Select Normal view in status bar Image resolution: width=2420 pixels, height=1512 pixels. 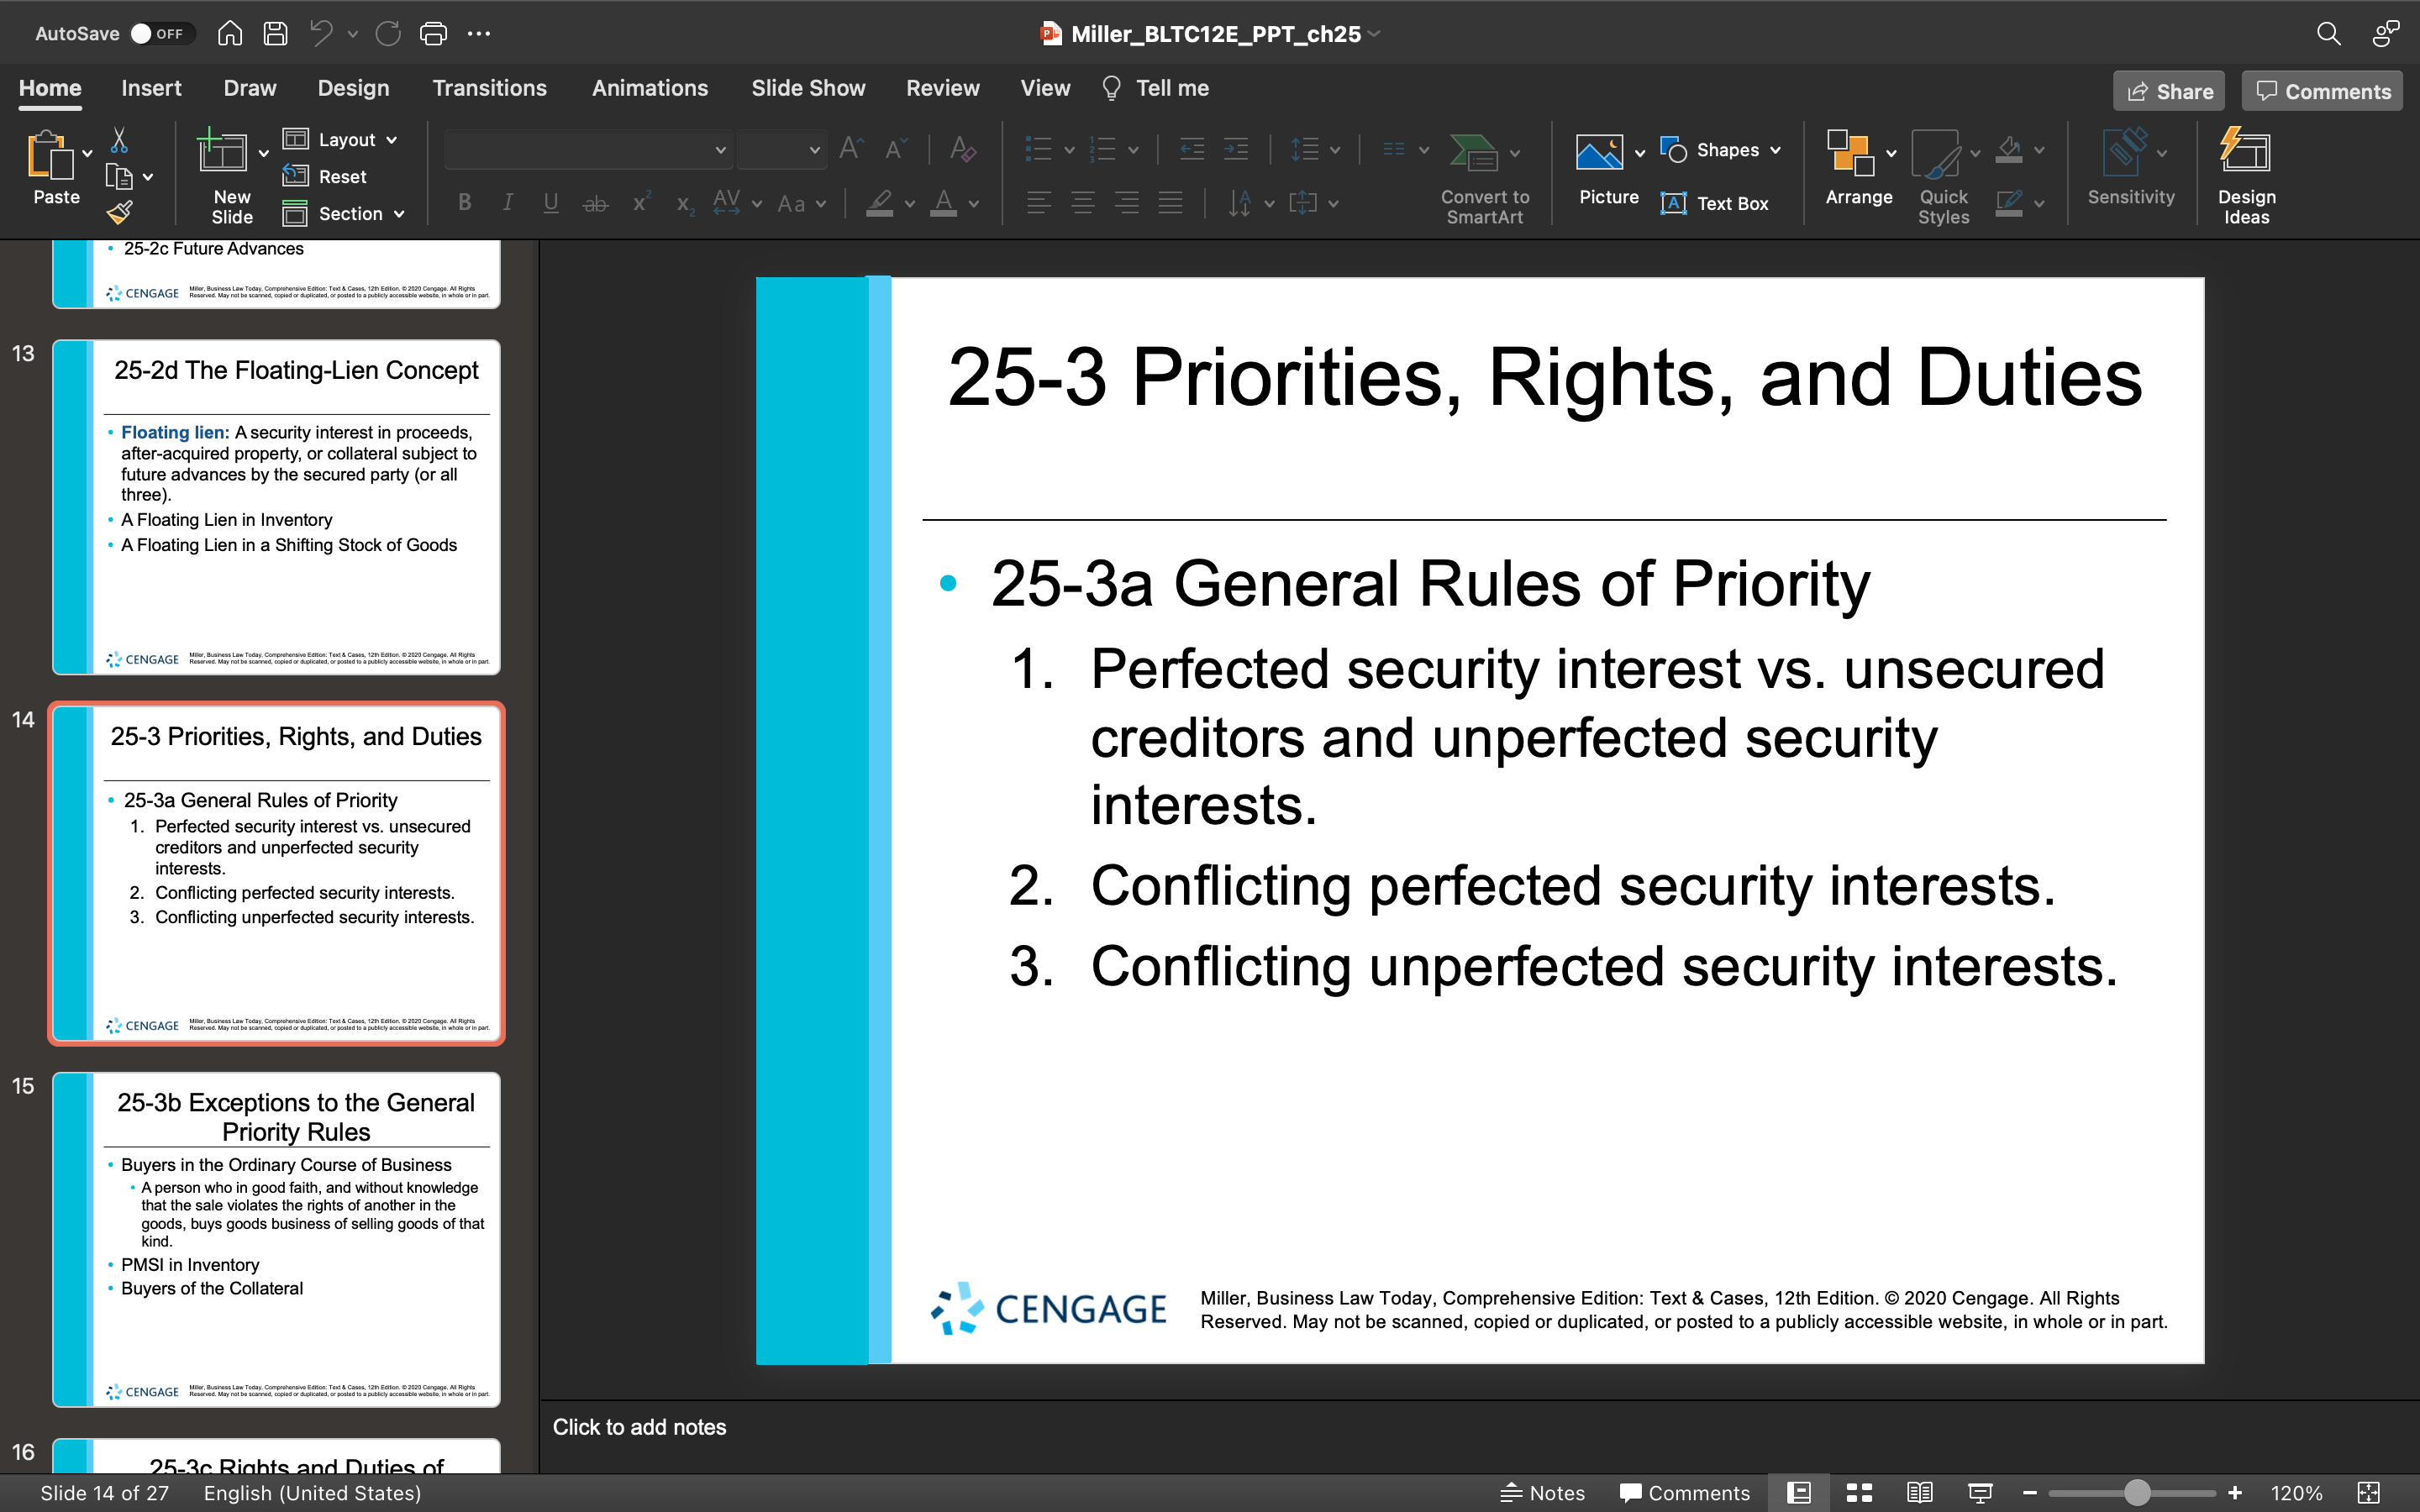[1799, 1492]
